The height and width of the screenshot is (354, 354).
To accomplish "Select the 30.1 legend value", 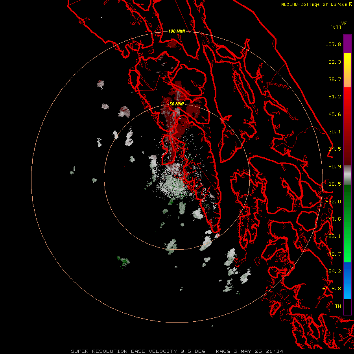I will pyautogui.click(x=335, y=132).
